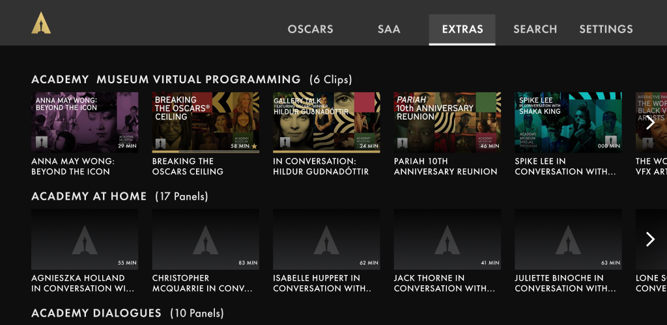Open Christopher McQuarrie 83 min placeholder thumbnail

pos(205,239)
